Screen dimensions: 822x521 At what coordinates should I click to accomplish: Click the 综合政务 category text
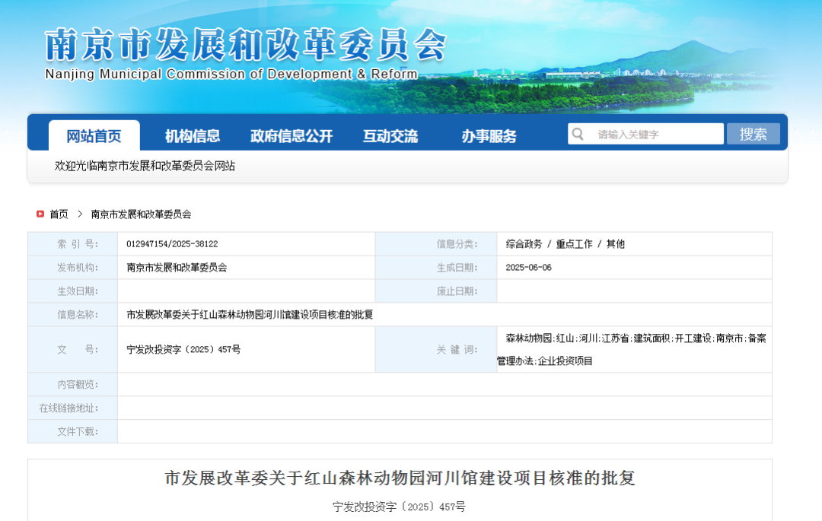click(524, 244)
